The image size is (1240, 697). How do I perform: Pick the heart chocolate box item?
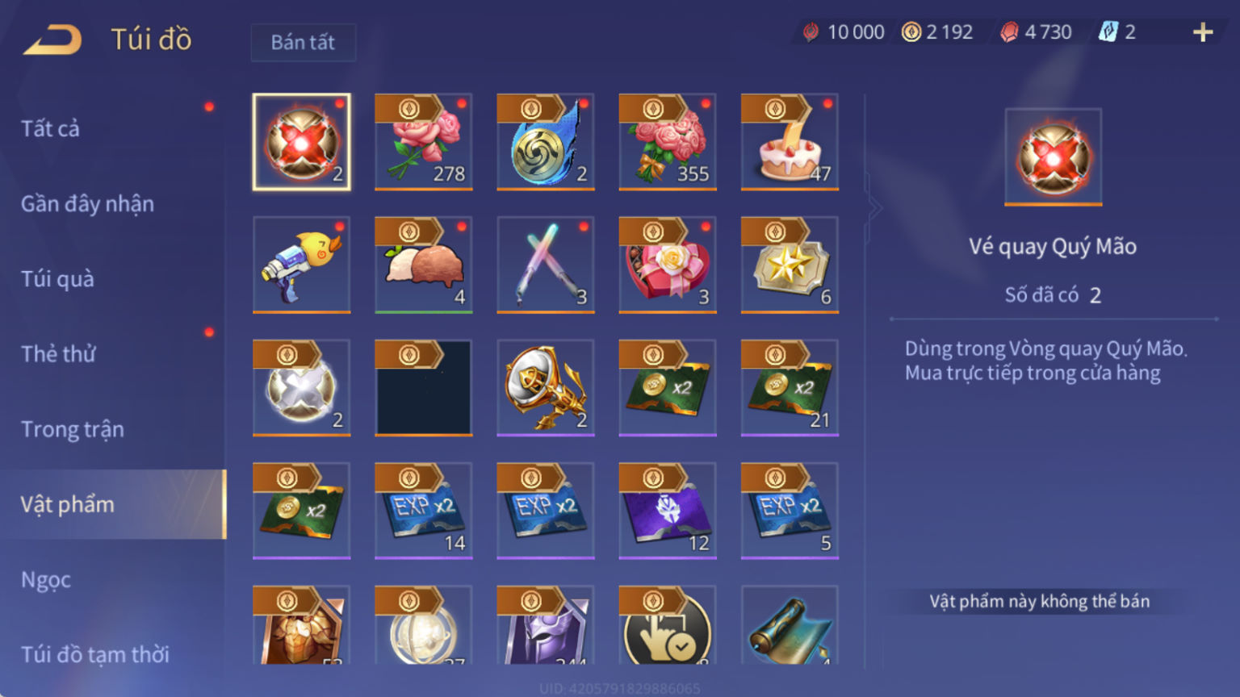pyautogui.click(x=668, y=265)
